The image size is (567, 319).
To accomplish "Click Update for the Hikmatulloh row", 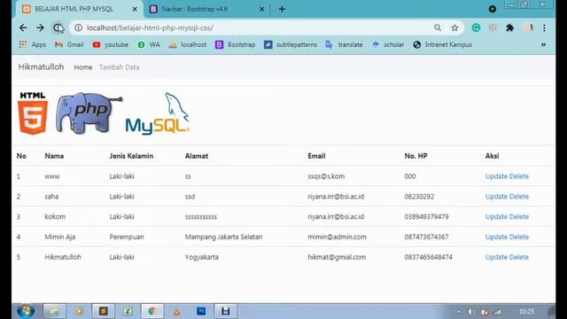I will pyautogui.click(x=496, y=257).
